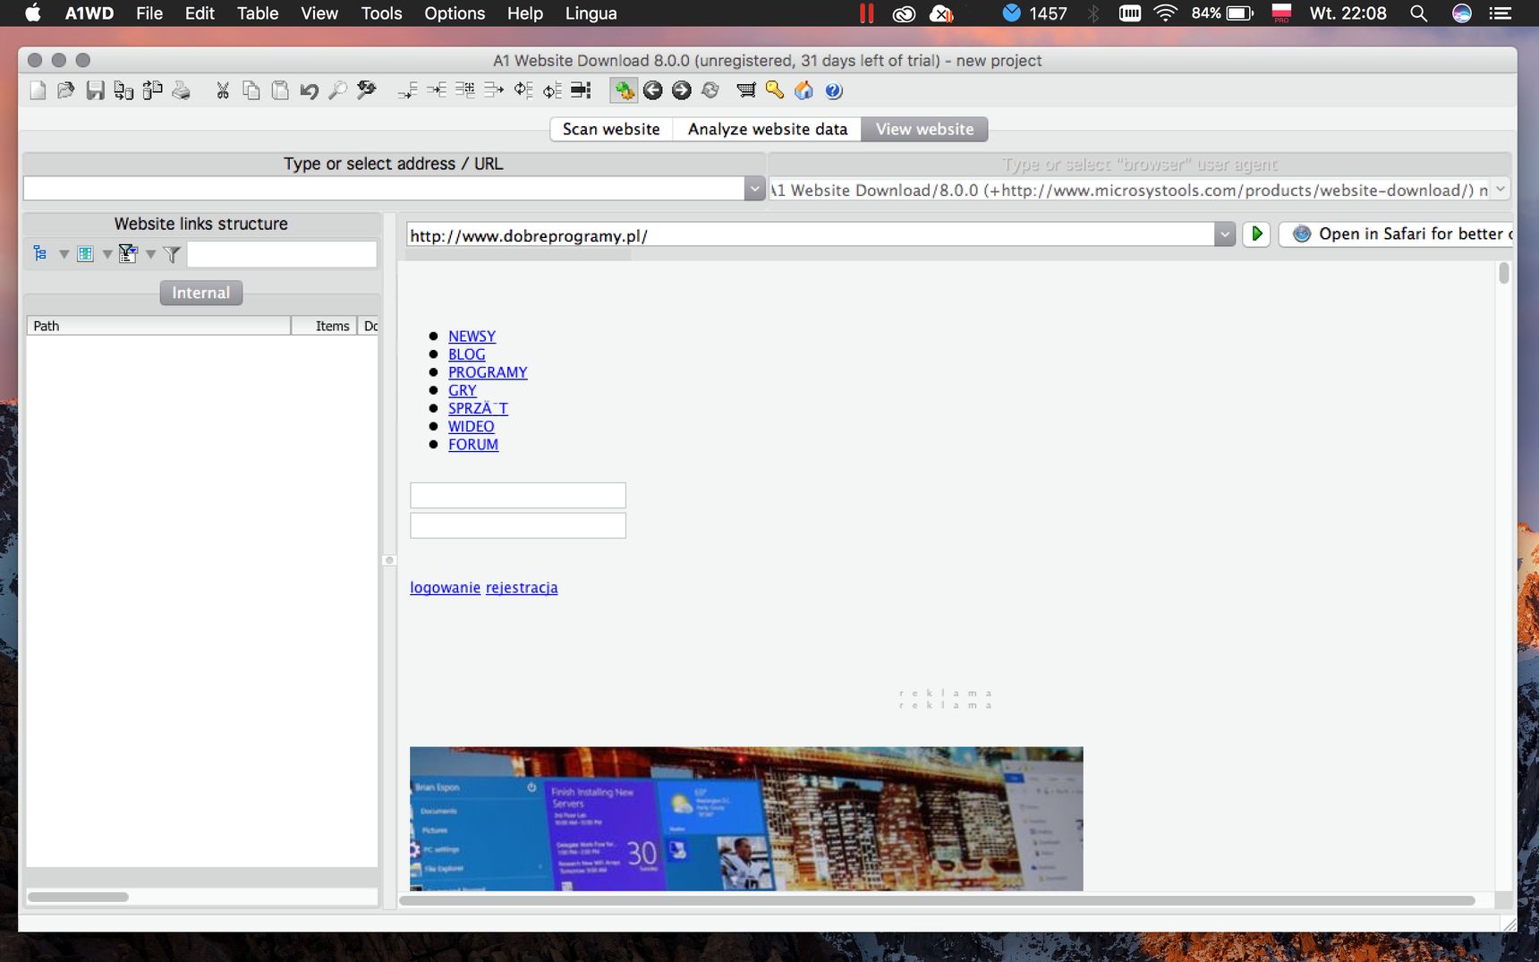Switch to Scan website tab
Image resolution: width=1539 pixels, height=962 pixels.
tap(611, 129)
